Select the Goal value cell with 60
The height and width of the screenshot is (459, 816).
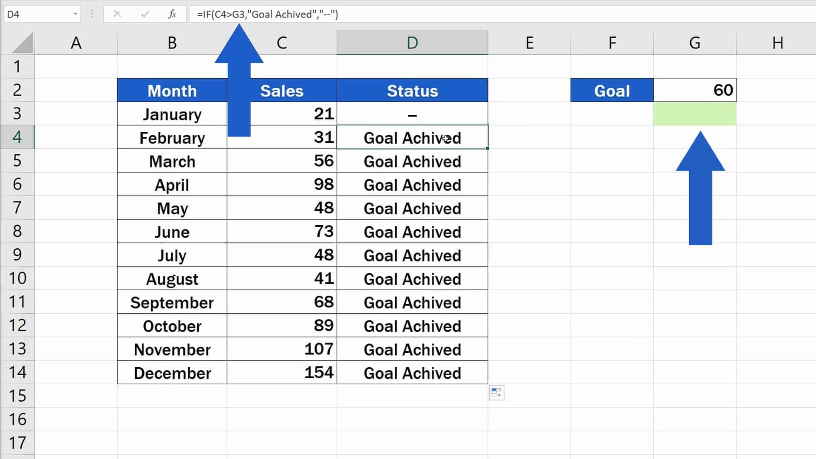694,90
